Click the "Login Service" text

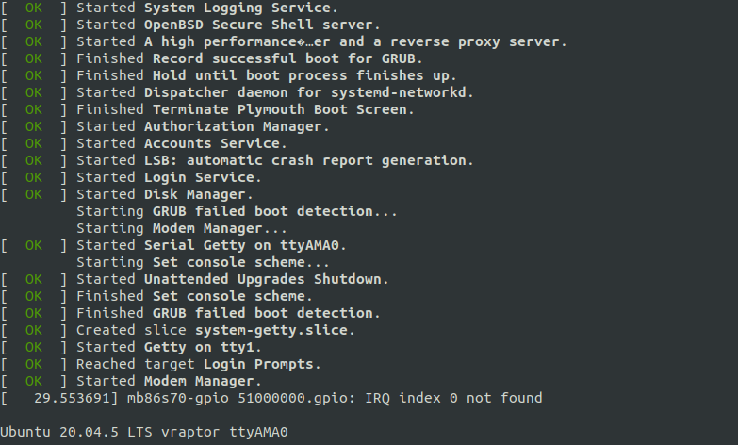pyautogui.click(x=199, y=177)
